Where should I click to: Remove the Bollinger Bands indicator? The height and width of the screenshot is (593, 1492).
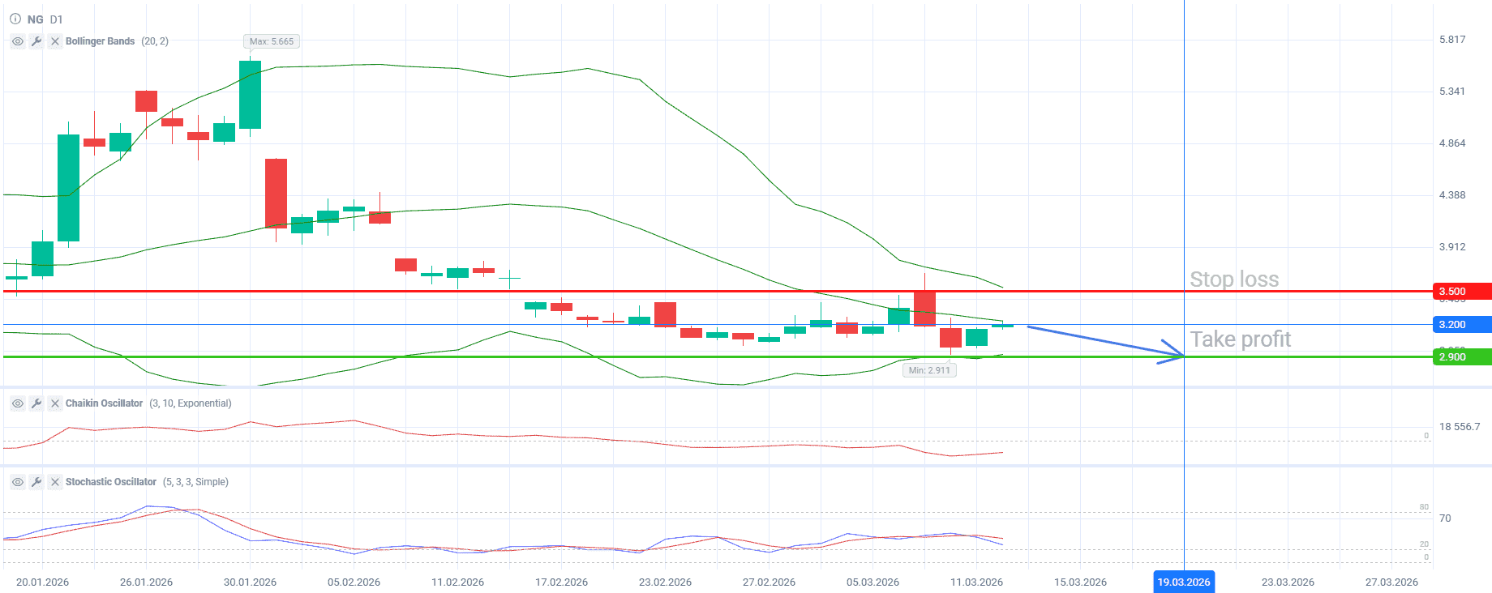pyautogui.click(x=55, y=41)
